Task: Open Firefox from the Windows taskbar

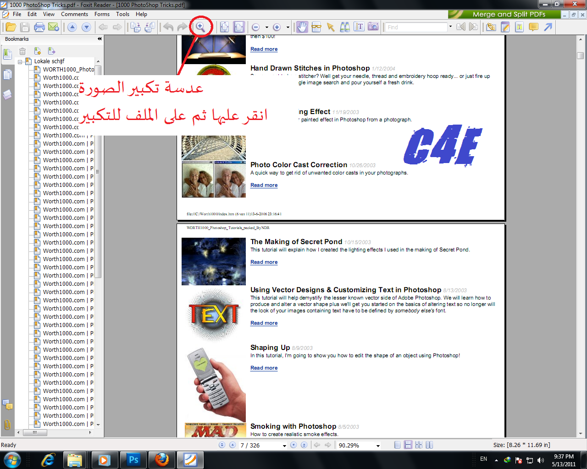Action: coord(162,460)
